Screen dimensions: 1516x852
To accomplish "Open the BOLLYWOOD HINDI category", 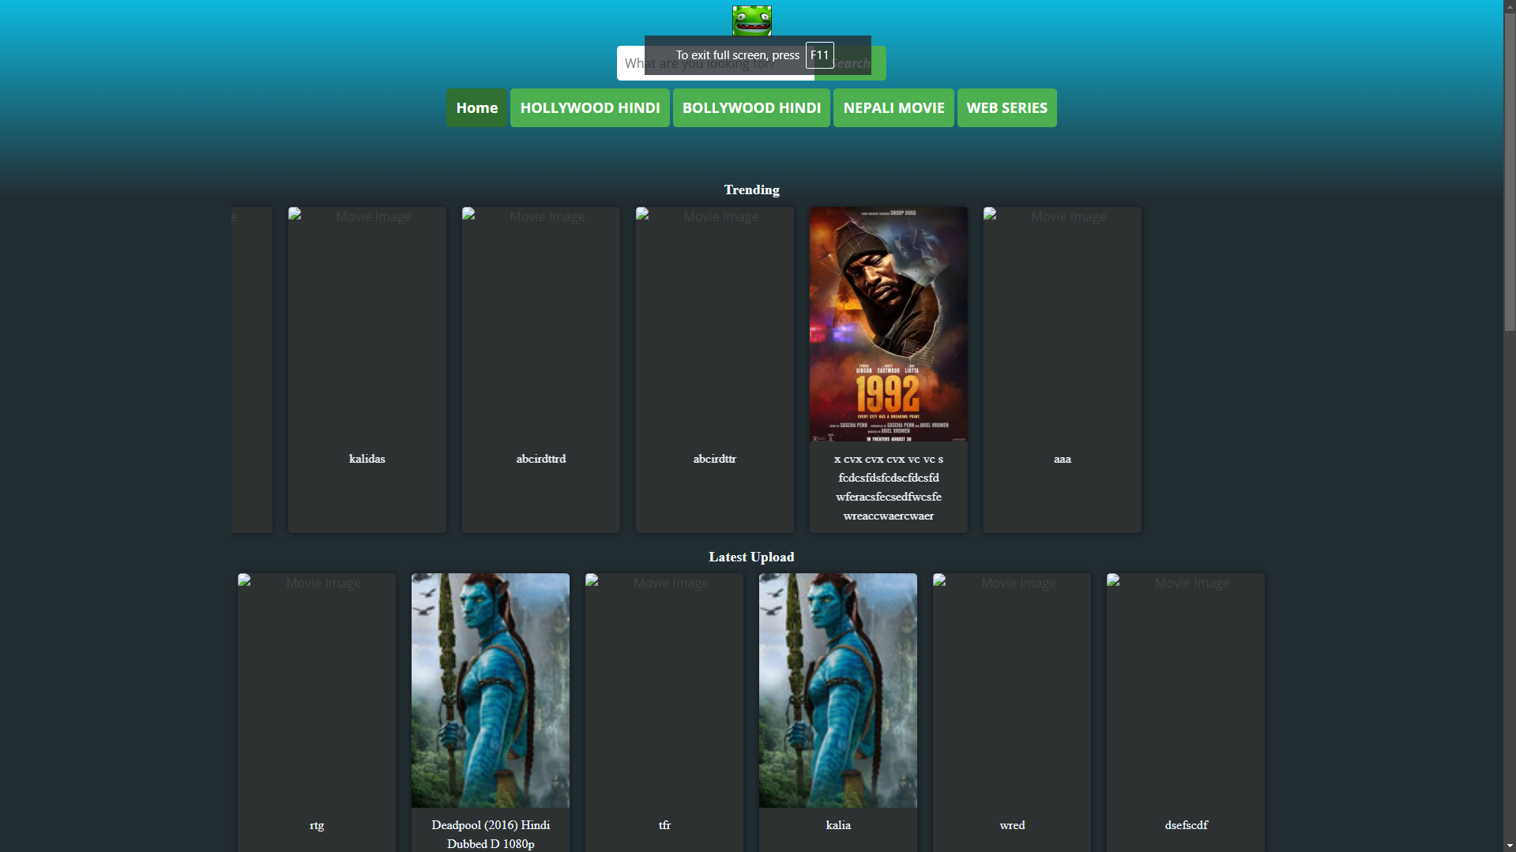I will click(x=750, y=108).
